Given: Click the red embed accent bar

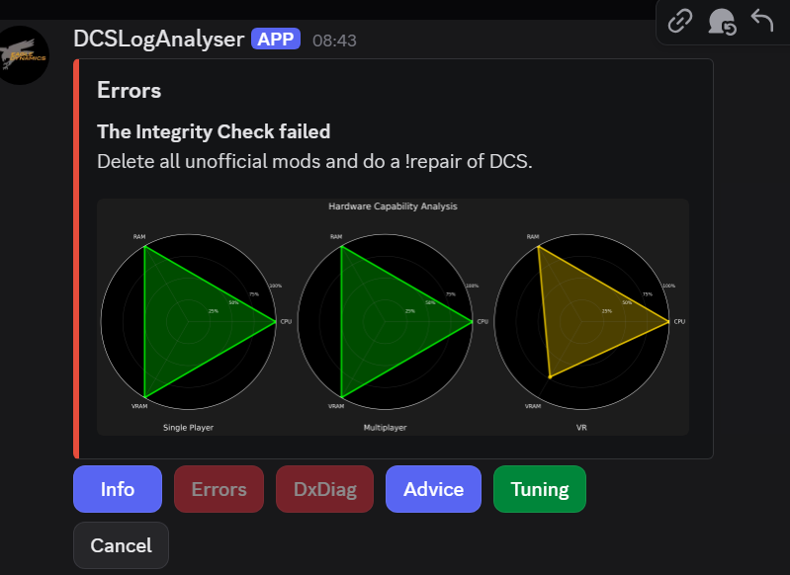Looking at the screenshot, I should (x=76, y=259).
